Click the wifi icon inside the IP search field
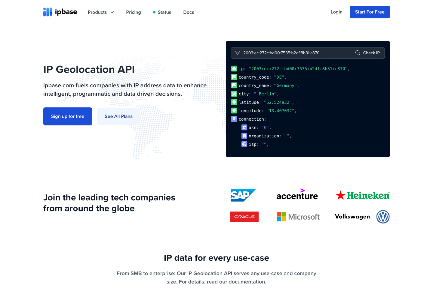Viewport: 433px width, 288px height. pos(238,52)
